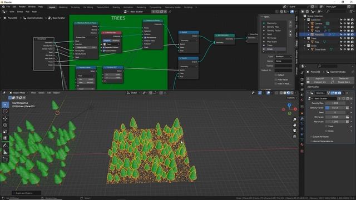
Task: Open the Edit menu
Action: 14,7
